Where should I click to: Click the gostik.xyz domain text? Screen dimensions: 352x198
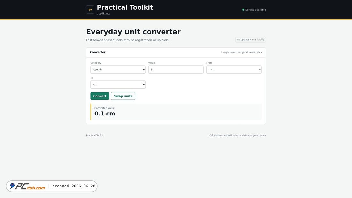103,14
